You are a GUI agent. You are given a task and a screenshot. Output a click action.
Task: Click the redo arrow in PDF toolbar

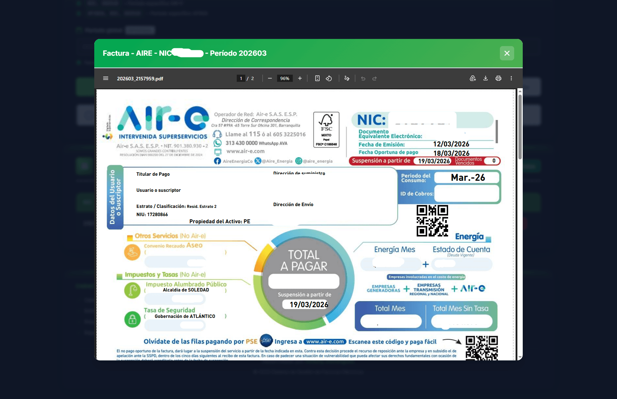[375, 78]
